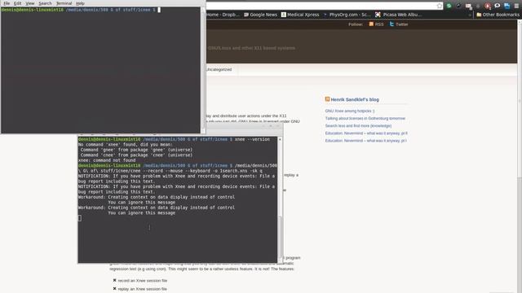The height and width of the screenshot is (293, 522).
Task: Open the Help menu in the top terminal
Action: [x=80, y=3]
